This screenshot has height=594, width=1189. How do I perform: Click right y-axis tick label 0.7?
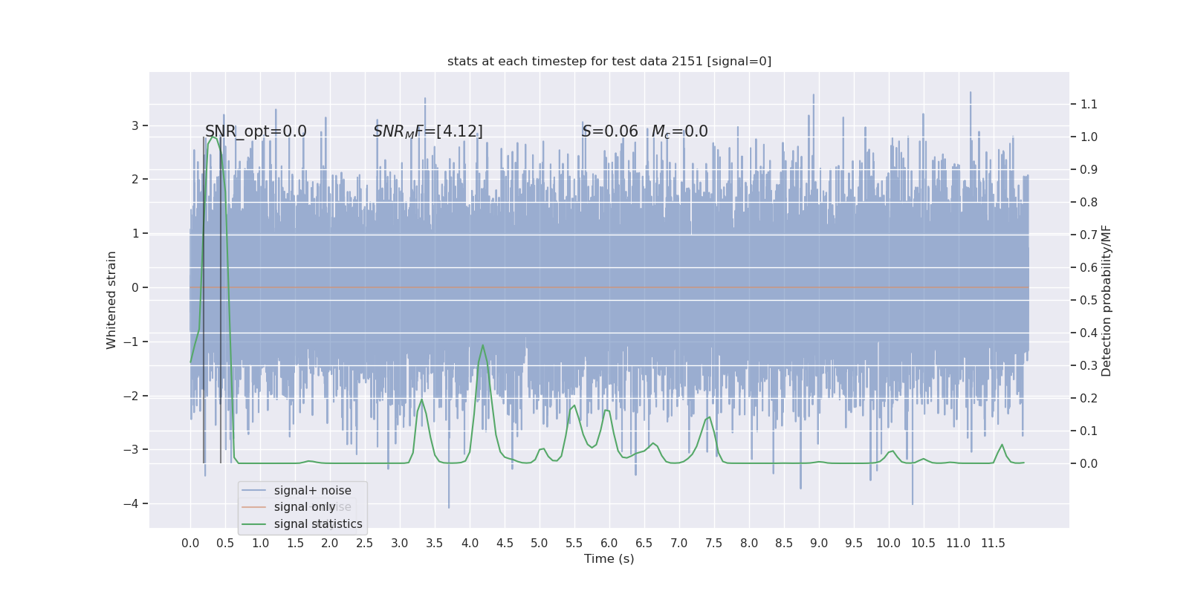coord(1089,235)
